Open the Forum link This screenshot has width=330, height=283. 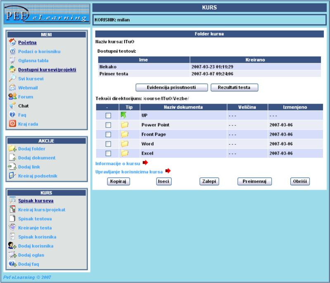[26, 97]
